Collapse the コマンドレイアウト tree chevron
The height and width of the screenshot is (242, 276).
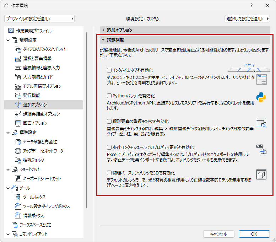click(x=8, y=234)
